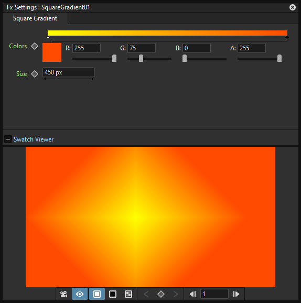Click the B value field
Image resolution: width=301 pixels, height=303 pixels.
point(197,48)
